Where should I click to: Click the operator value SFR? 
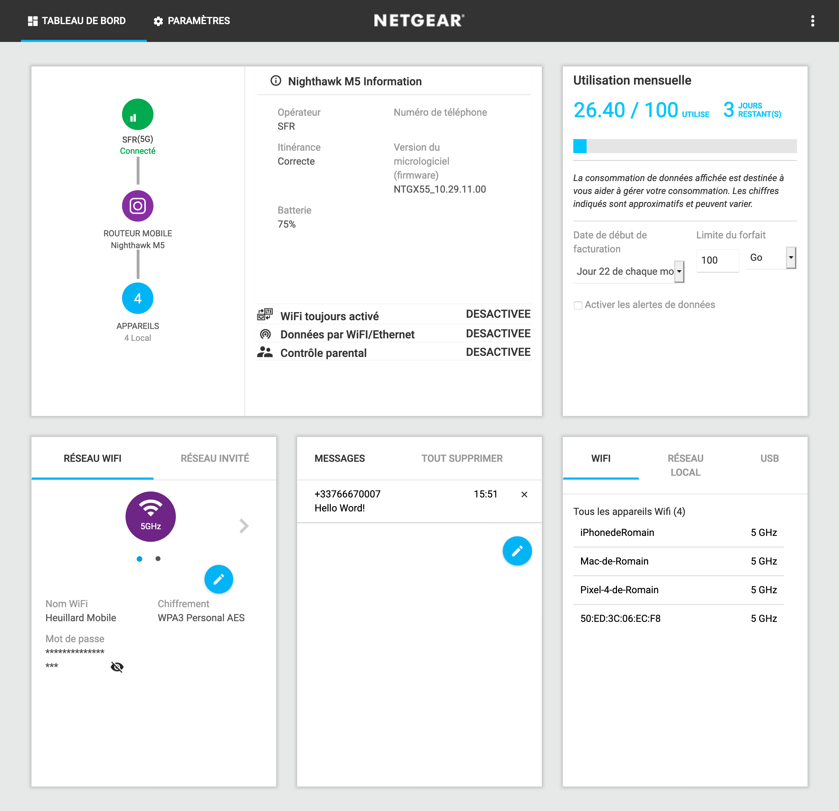point(286,126)
